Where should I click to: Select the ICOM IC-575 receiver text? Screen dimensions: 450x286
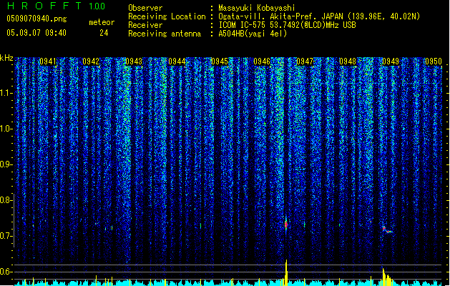(x=287, y=25)
